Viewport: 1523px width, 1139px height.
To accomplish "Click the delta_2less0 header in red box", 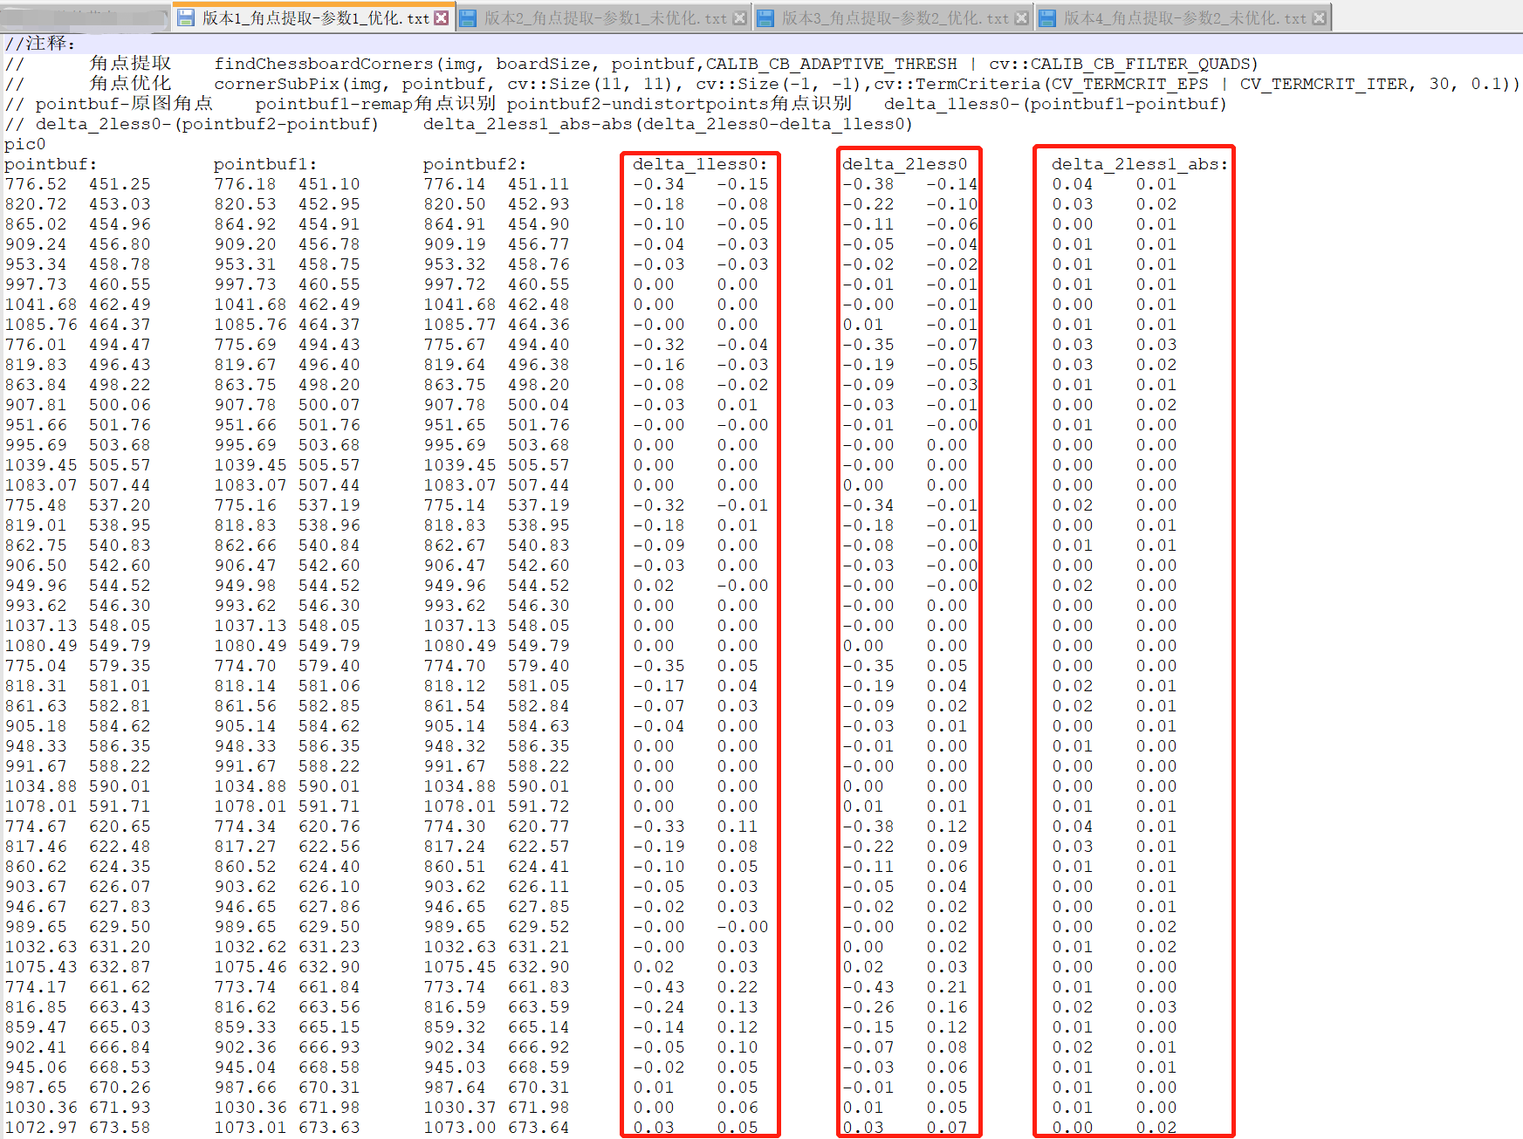I will pyautogui.click(x=906, y=163).
